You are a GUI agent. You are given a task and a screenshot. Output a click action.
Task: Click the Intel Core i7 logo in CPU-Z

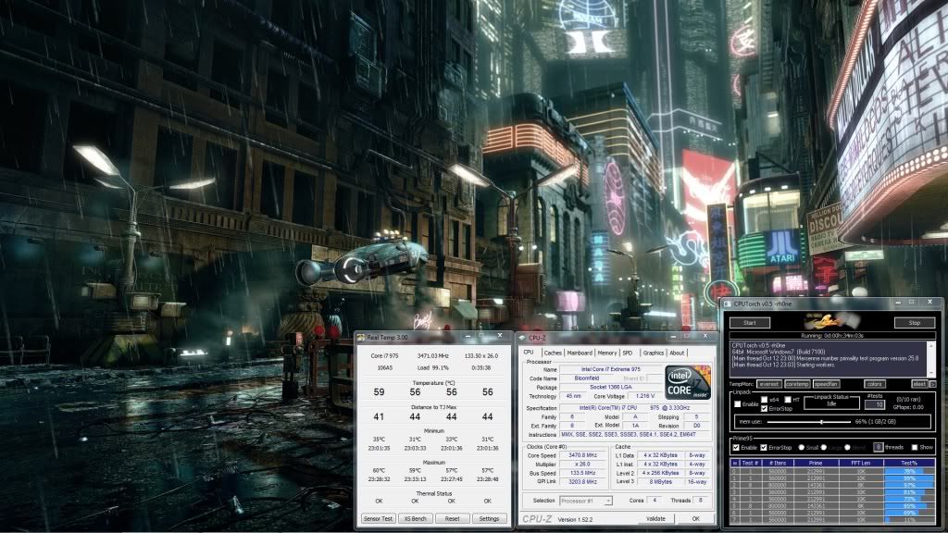coord(688,382)
